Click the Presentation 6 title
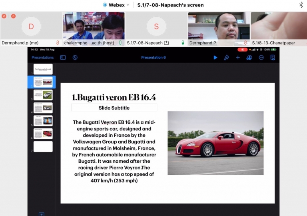Screen dimensions: 307x216 coord(153,58)
